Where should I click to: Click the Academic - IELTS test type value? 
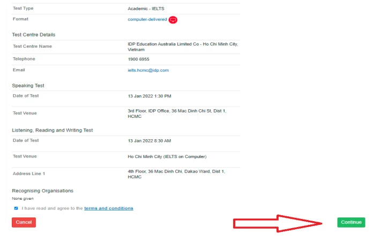point(147,9)
